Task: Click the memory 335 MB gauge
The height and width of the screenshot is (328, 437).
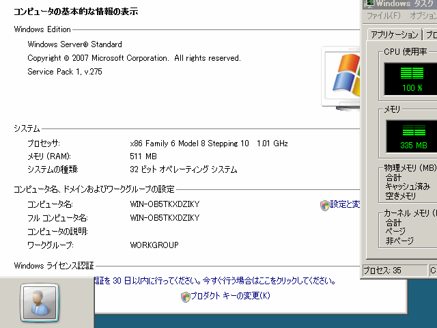Action: point(412,136)
